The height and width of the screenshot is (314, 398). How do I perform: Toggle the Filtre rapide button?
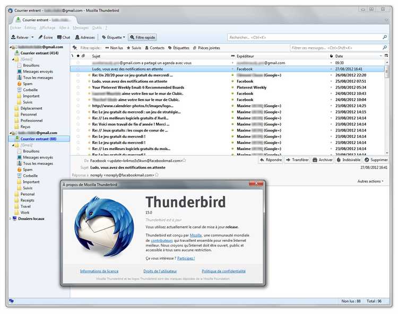[x=142, y=37]
